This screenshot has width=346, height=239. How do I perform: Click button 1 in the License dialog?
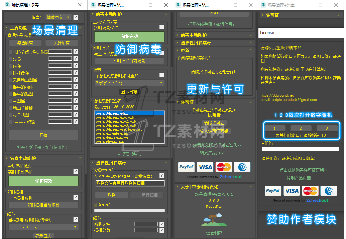tap(275, 128)
